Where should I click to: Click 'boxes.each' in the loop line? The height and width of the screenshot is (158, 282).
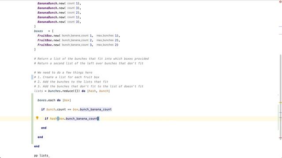(x=46, y=100)
